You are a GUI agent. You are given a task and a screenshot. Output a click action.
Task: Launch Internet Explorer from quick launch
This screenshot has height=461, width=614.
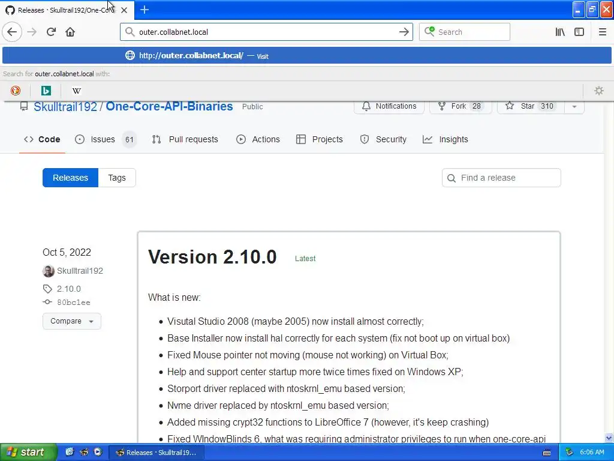pos(70,452)
